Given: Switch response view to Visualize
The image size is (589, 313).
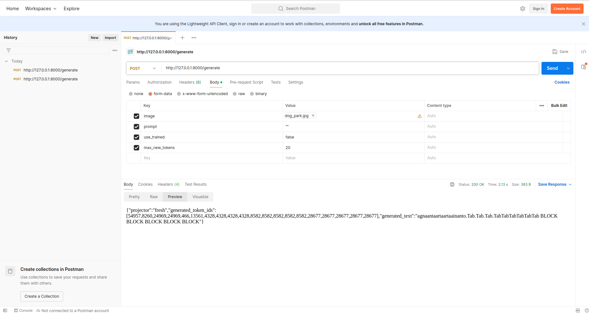Looking at the screenshot, I should click(x=200, y=197).
